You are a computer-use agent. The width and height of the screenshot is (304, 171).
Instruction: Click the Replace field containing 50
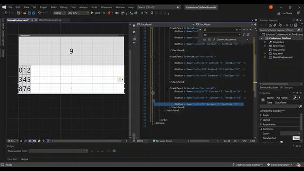(x=221, y=35)
